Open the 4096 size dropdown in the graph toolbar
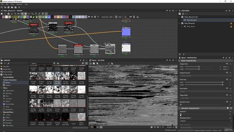The width and height of the screenshot is (234, 132). (x=121, y=17)
